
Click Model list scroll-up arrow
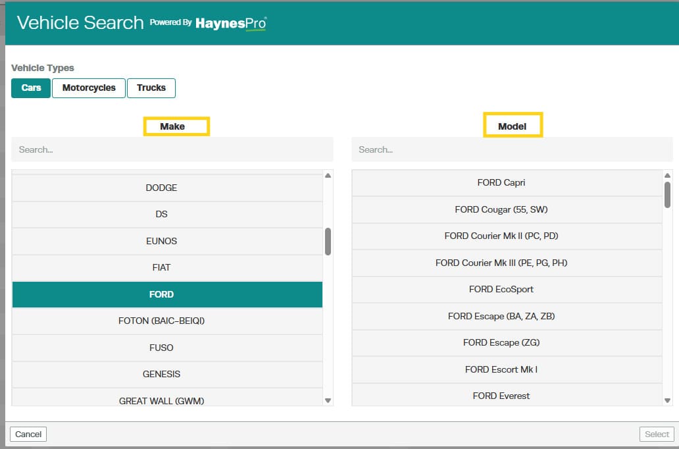click(667, 176)
